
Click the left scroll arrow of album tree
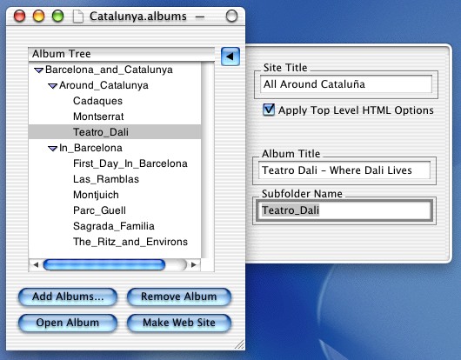pos(36,265)
